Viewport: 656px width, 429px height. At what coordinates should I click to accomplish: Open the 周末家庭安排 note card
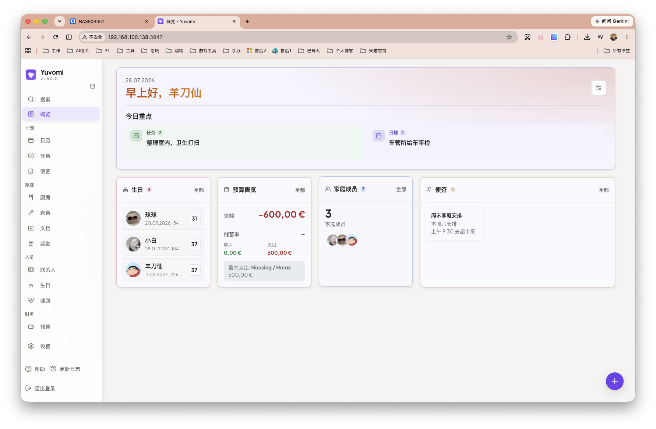(x=455, y=224)
